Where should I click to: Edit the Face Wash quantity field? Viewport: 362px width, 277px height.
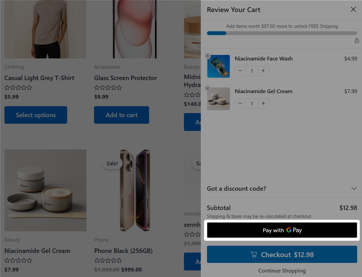point(252,71)
